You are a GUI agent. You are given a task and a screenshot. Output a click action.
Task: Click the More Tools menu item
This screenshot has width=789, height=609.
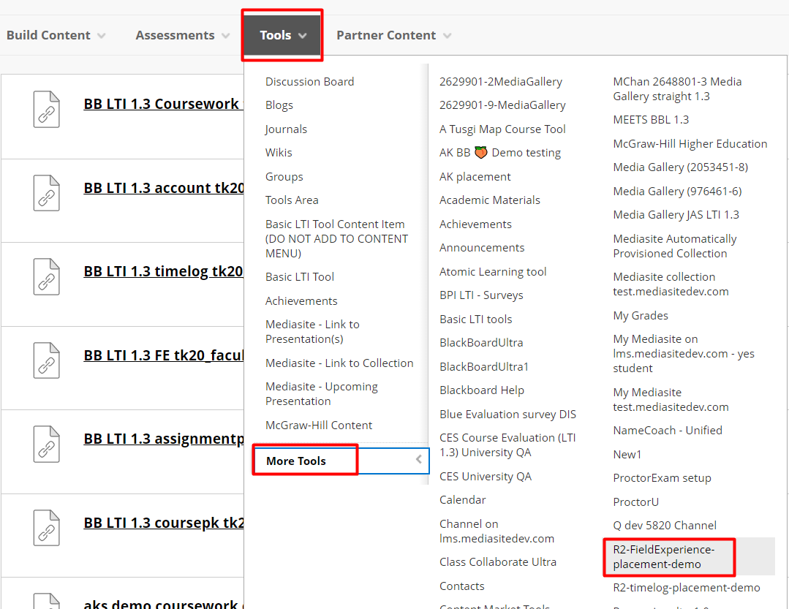pos(341,461)
